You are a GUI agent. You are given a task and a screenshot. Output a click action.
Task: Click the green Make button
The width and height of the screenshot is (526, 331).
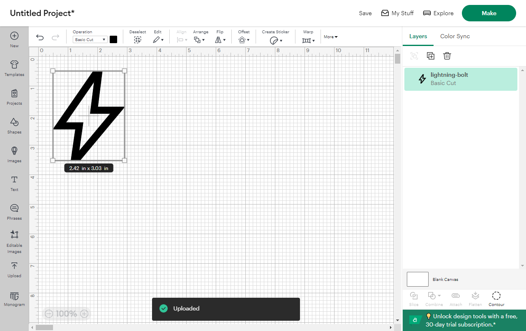pos(489,13)
